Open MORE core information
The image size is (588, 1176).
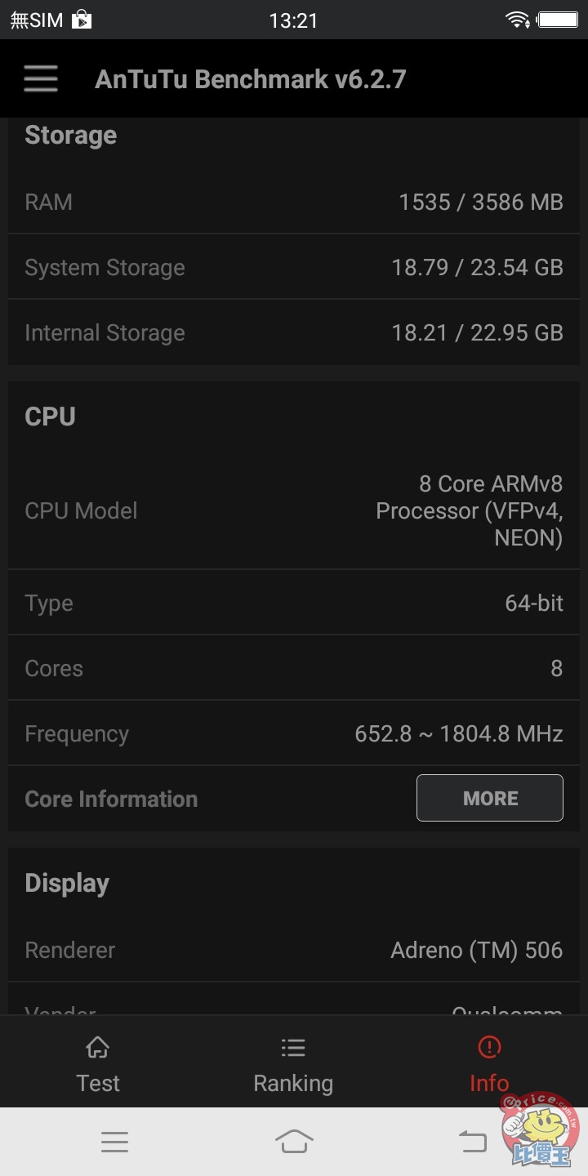[490, 798]
